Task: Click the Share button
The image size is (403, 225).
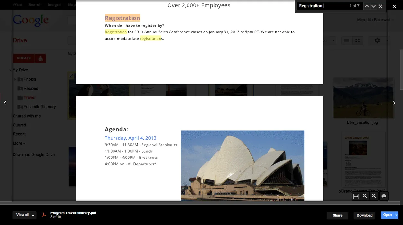Action: click(x=337, y=215)
